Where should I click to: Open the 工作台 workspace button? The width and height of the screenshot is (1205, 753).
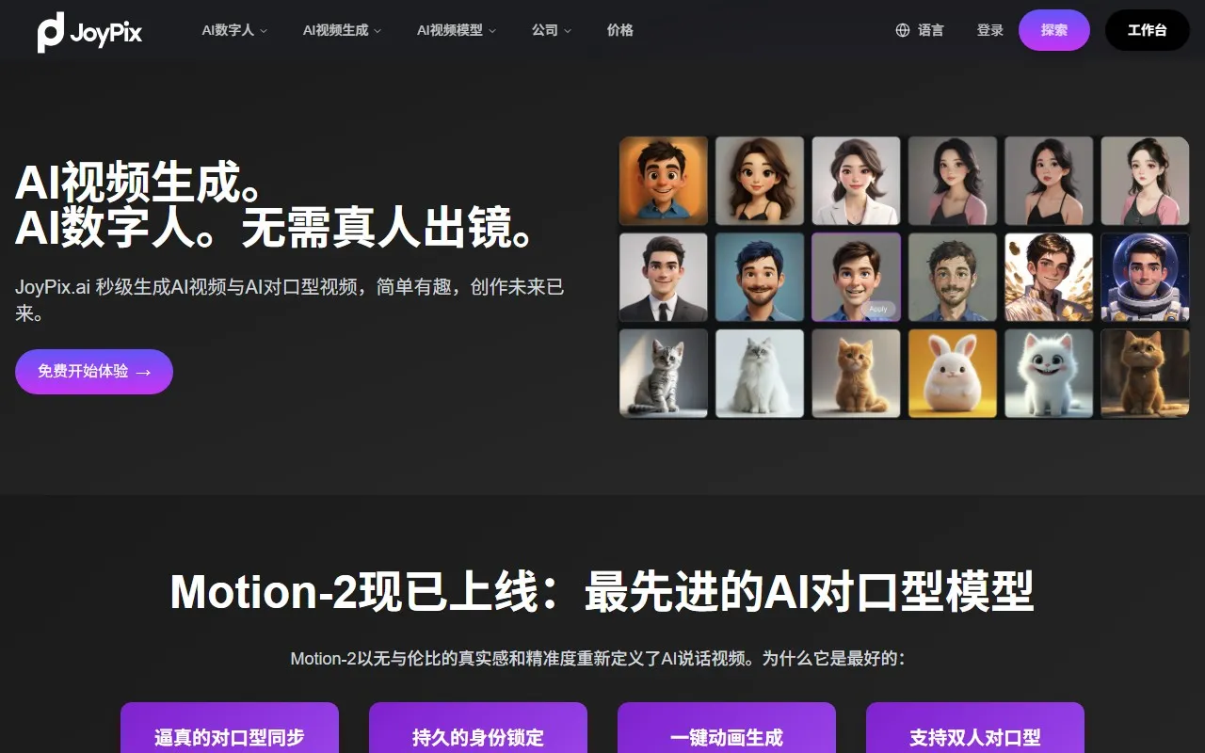1148,30
